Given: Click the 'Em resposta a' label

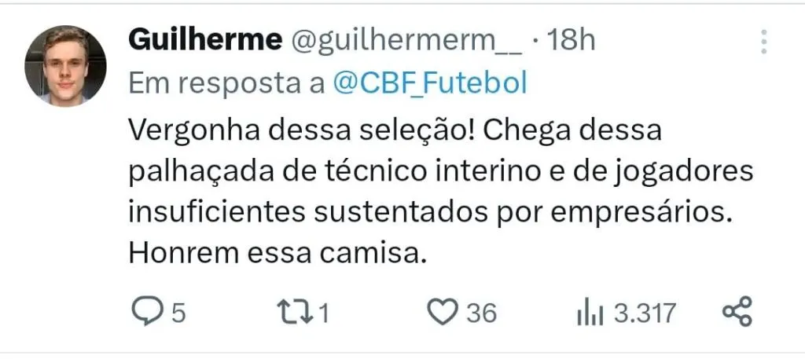Looking at the screenshot, I should (226, 83).
